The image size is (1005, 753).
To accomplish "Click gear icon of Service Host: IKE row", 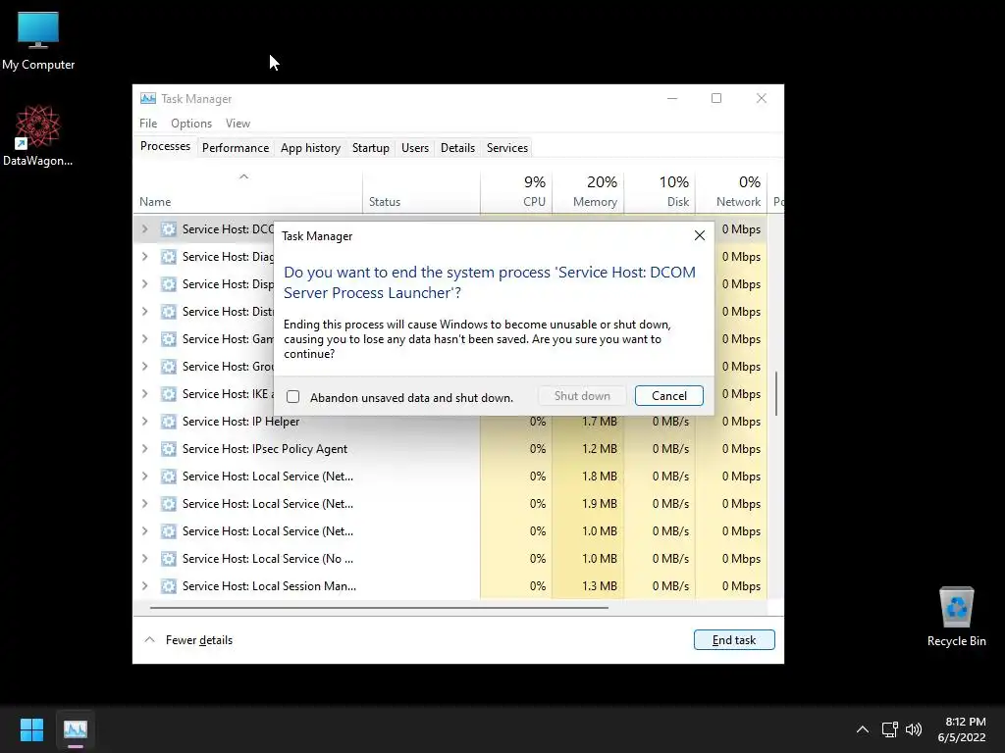I will click(169, 394).
